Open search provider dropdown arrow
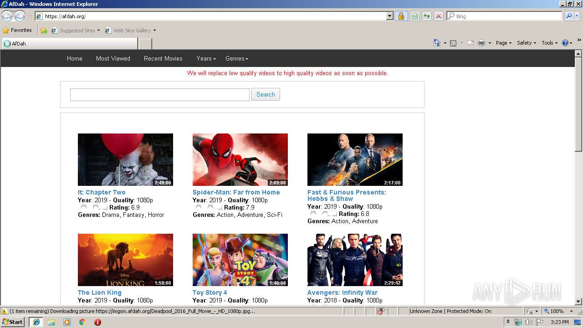This screenshot has height=328, width=583. click(x=577, y=16)
